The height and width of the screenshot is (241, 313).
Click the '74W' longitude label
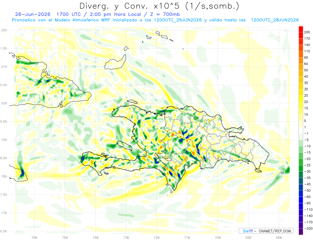coord(95,237)
